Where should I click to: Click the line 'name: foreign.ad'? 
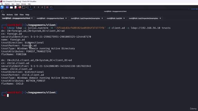point(13,40)
